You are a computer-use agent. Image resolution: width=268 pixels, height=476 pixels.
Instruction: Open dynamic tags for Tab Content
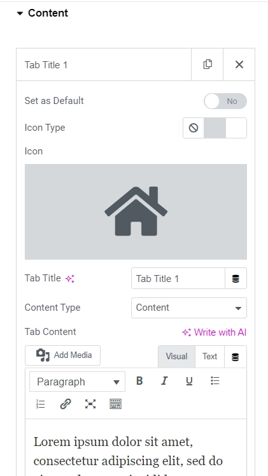[236, 357]
